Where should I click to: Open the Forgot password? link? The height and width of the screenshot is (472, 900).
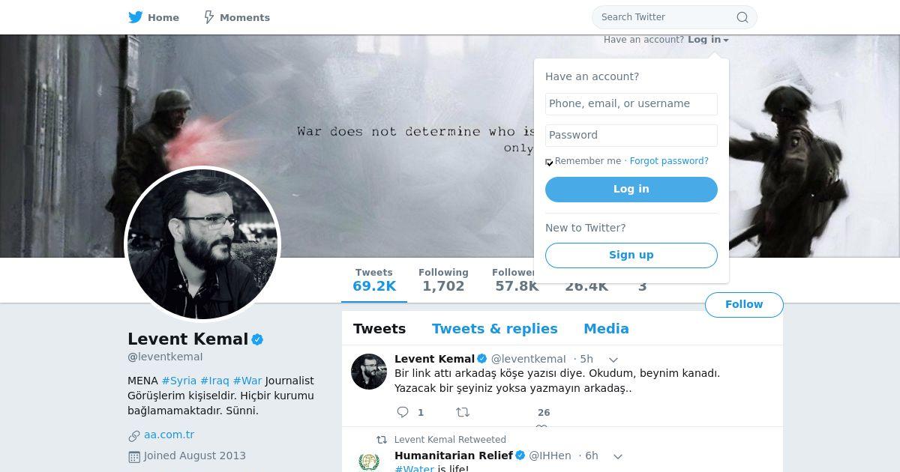coord(669,161)
